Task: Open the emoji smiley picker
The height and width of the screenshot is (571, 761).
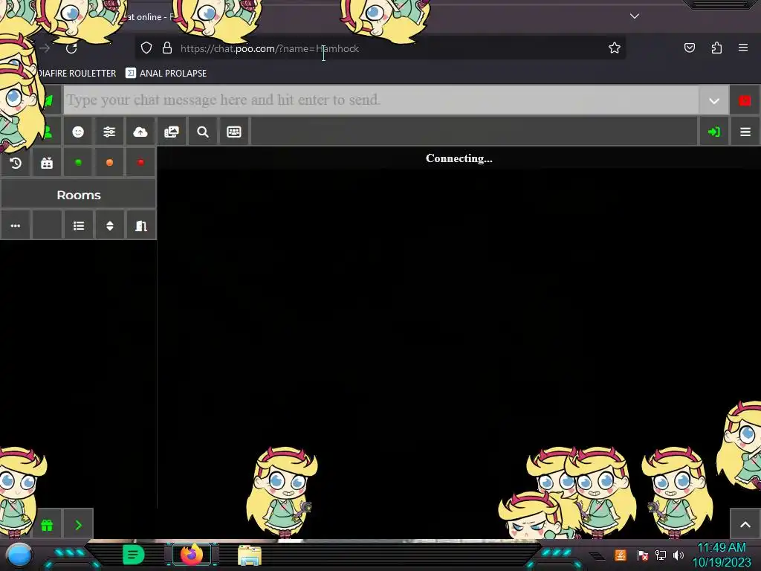Action: pyautogui.click(x=78, y=132)
